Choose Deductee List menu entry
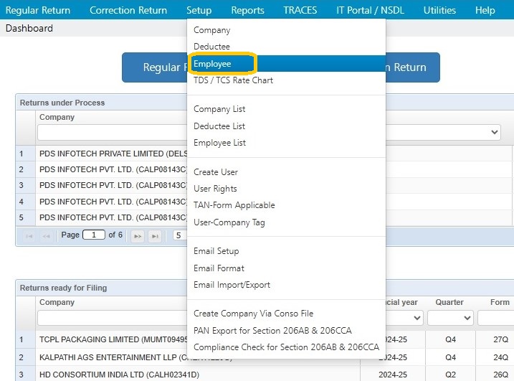The height and width of the screenshot is (381, 514). 219,126
